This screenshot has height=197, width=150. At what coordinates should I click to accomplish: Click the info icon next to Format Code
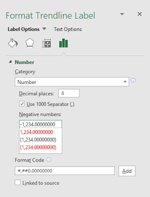point(49,160)
